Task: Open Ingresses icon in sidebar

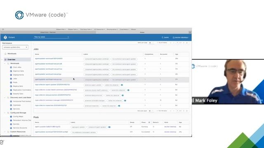Action: [11, 105]
